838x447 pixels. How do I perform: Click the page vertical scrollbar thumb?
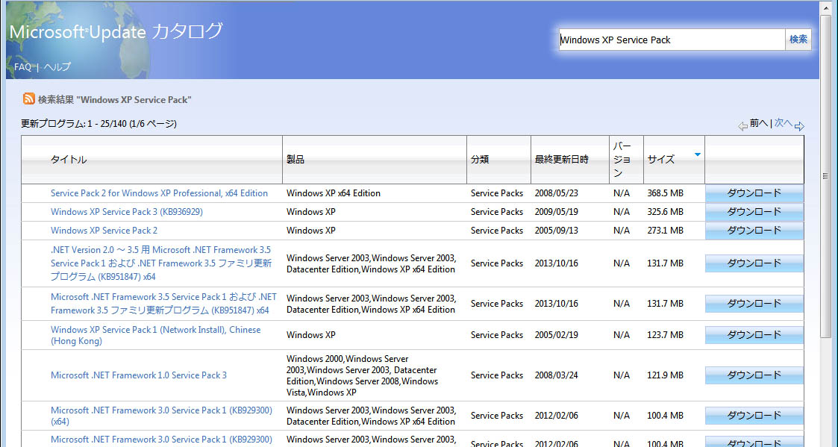point(826,176)
